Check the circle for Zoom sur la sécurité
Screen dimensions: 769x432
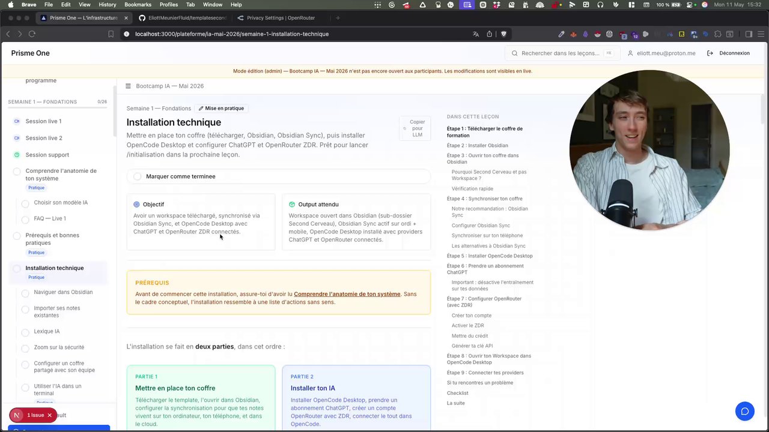(25, 349)
